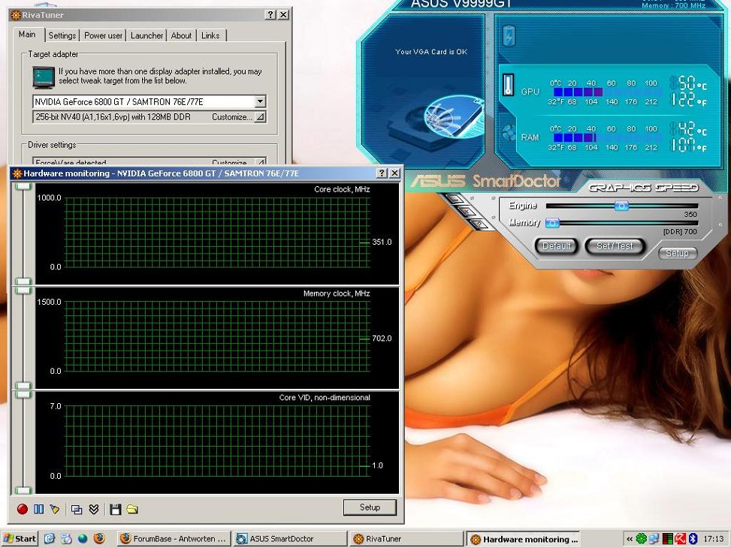Viewport: 731px width, 548px height.
Task: Click Hardware monitoring taskbar button
Action: [x=523, y=539]
